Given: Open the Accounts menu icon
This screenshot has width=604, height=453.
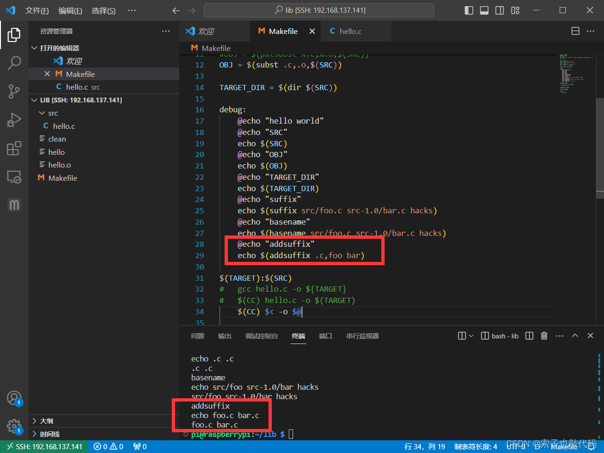Looking at the screenshot, I should (x=14, y=398).
